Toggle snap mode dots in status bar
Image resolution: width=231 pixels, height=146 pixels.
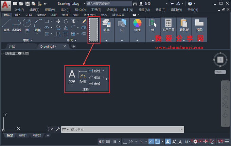[x=114, y=142]
